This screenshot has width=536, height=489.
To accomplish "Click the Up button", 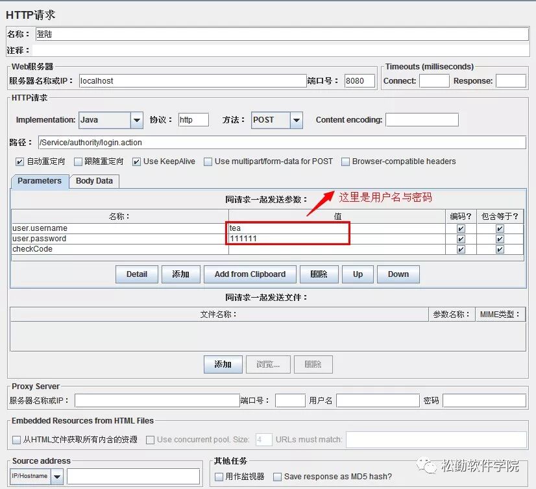I will coord(358,274).
